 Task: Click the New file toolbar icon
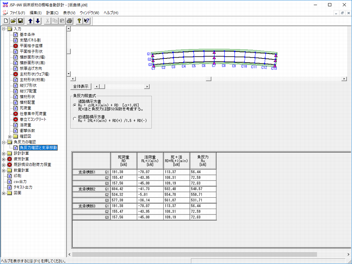pyautogui.click(x=6, y=21)
